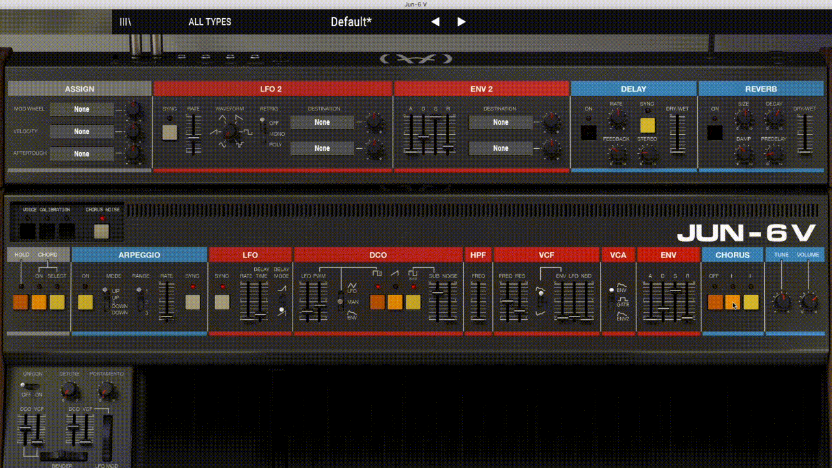Go to the next preset arrow

click(x=461, y=21)
